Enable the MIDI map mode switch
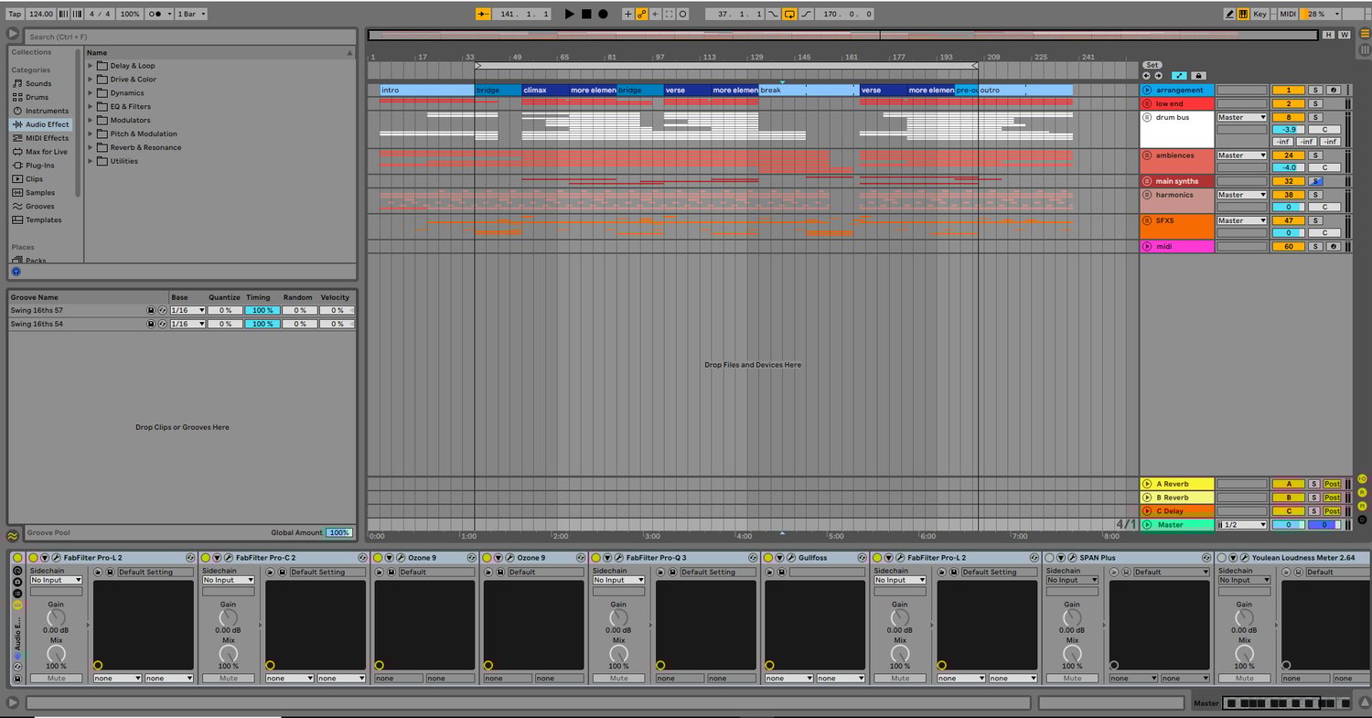 click(1288, 14)
